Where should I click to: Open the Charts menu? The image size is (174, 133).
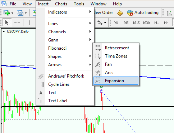(x=61, y=4)
